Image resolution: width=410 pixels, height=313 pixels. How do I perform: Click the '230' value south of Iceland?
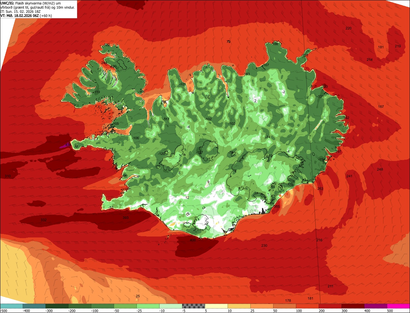pos(264,245)
